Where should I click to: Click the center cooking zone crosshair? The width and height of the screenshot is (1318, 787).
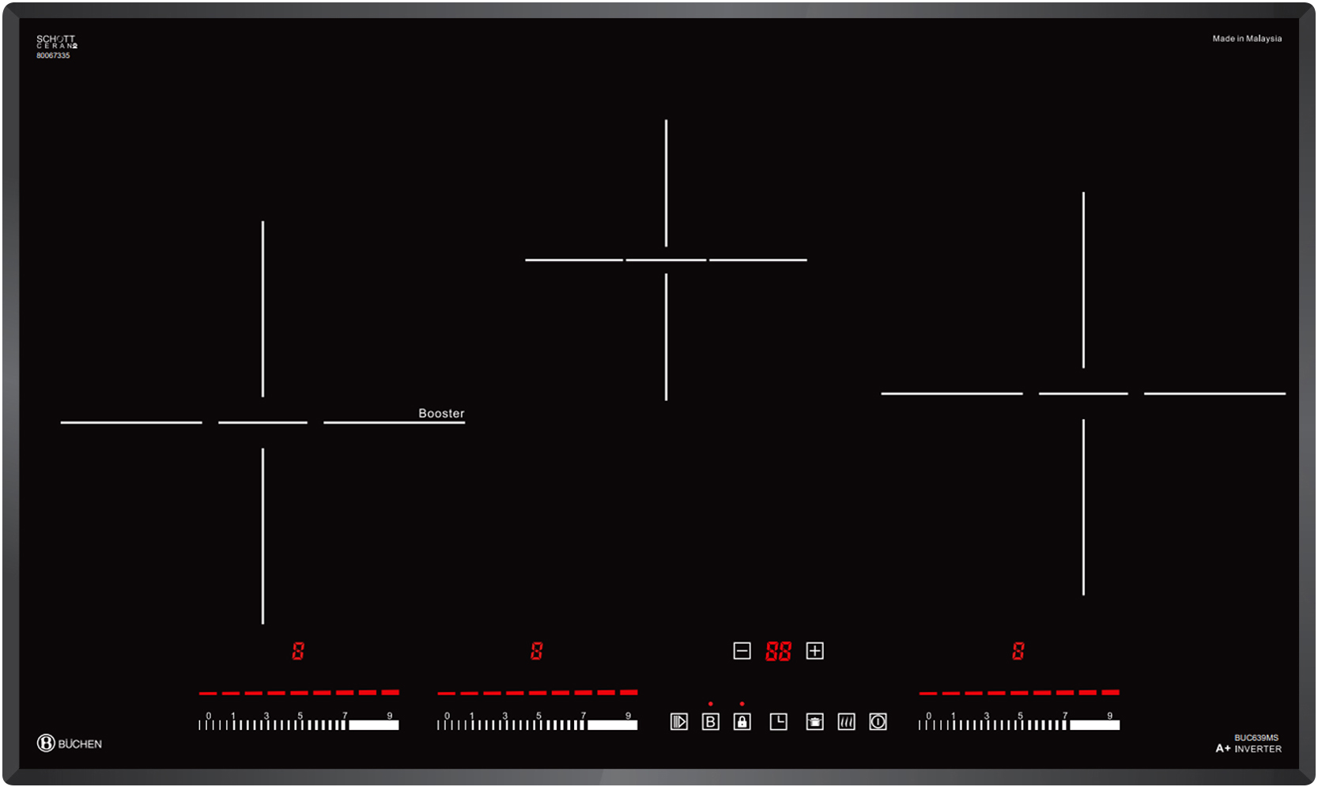666,259
